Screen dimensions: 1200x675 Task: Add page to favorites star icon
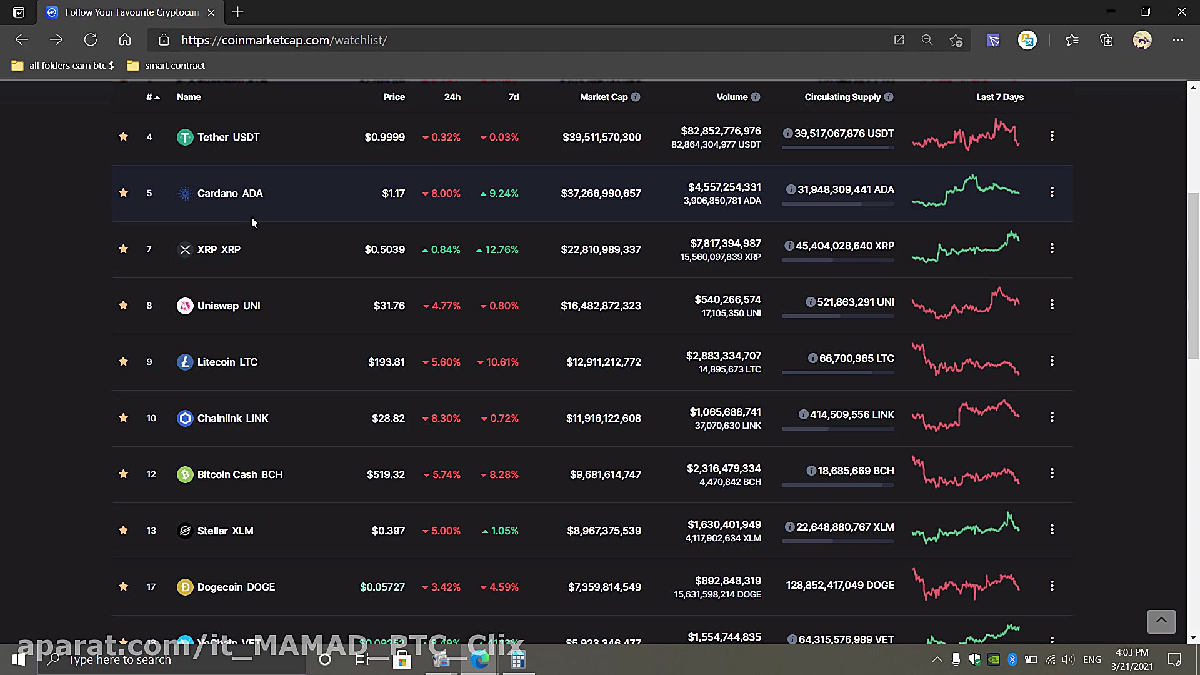956,40
